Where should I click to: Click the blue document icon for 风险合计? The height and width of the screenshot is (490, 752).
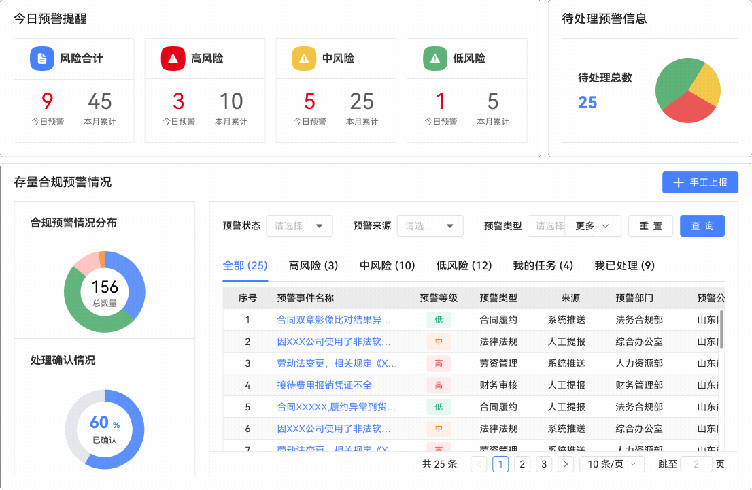tap(42, 59)
